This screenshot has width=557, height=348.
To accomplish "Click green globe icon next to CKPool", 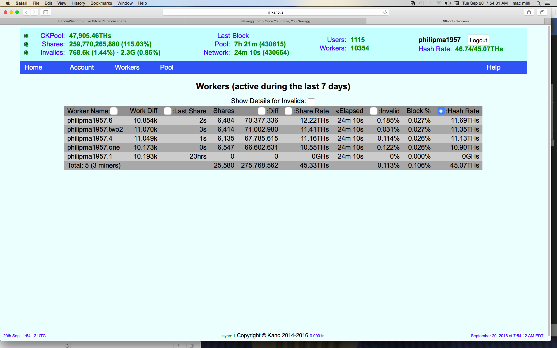I will click(26, 36).
